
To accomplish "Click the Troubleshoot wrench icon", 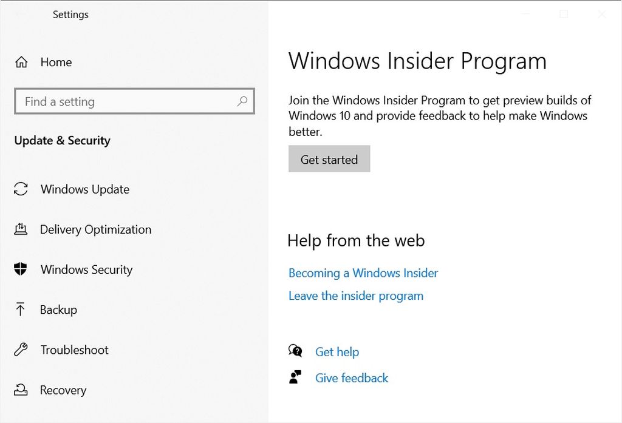I will (x=21, y=350).
